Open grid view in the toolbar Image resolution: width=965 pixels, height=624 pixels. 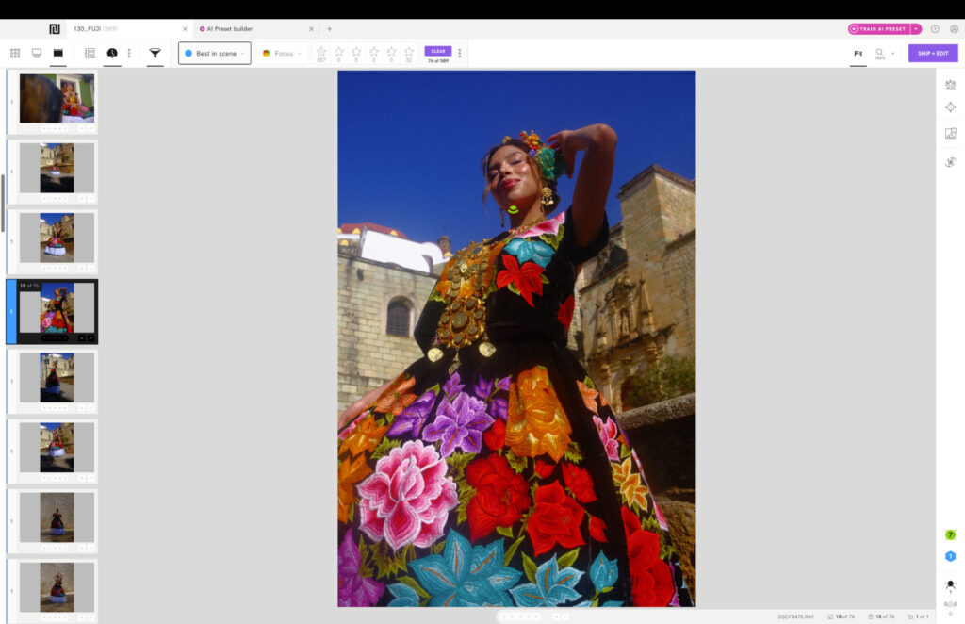coord(15,54)
